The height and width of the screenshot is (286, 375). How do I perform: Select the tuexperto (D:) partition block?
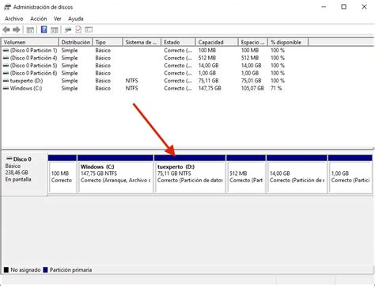click(x=190, y=174)
